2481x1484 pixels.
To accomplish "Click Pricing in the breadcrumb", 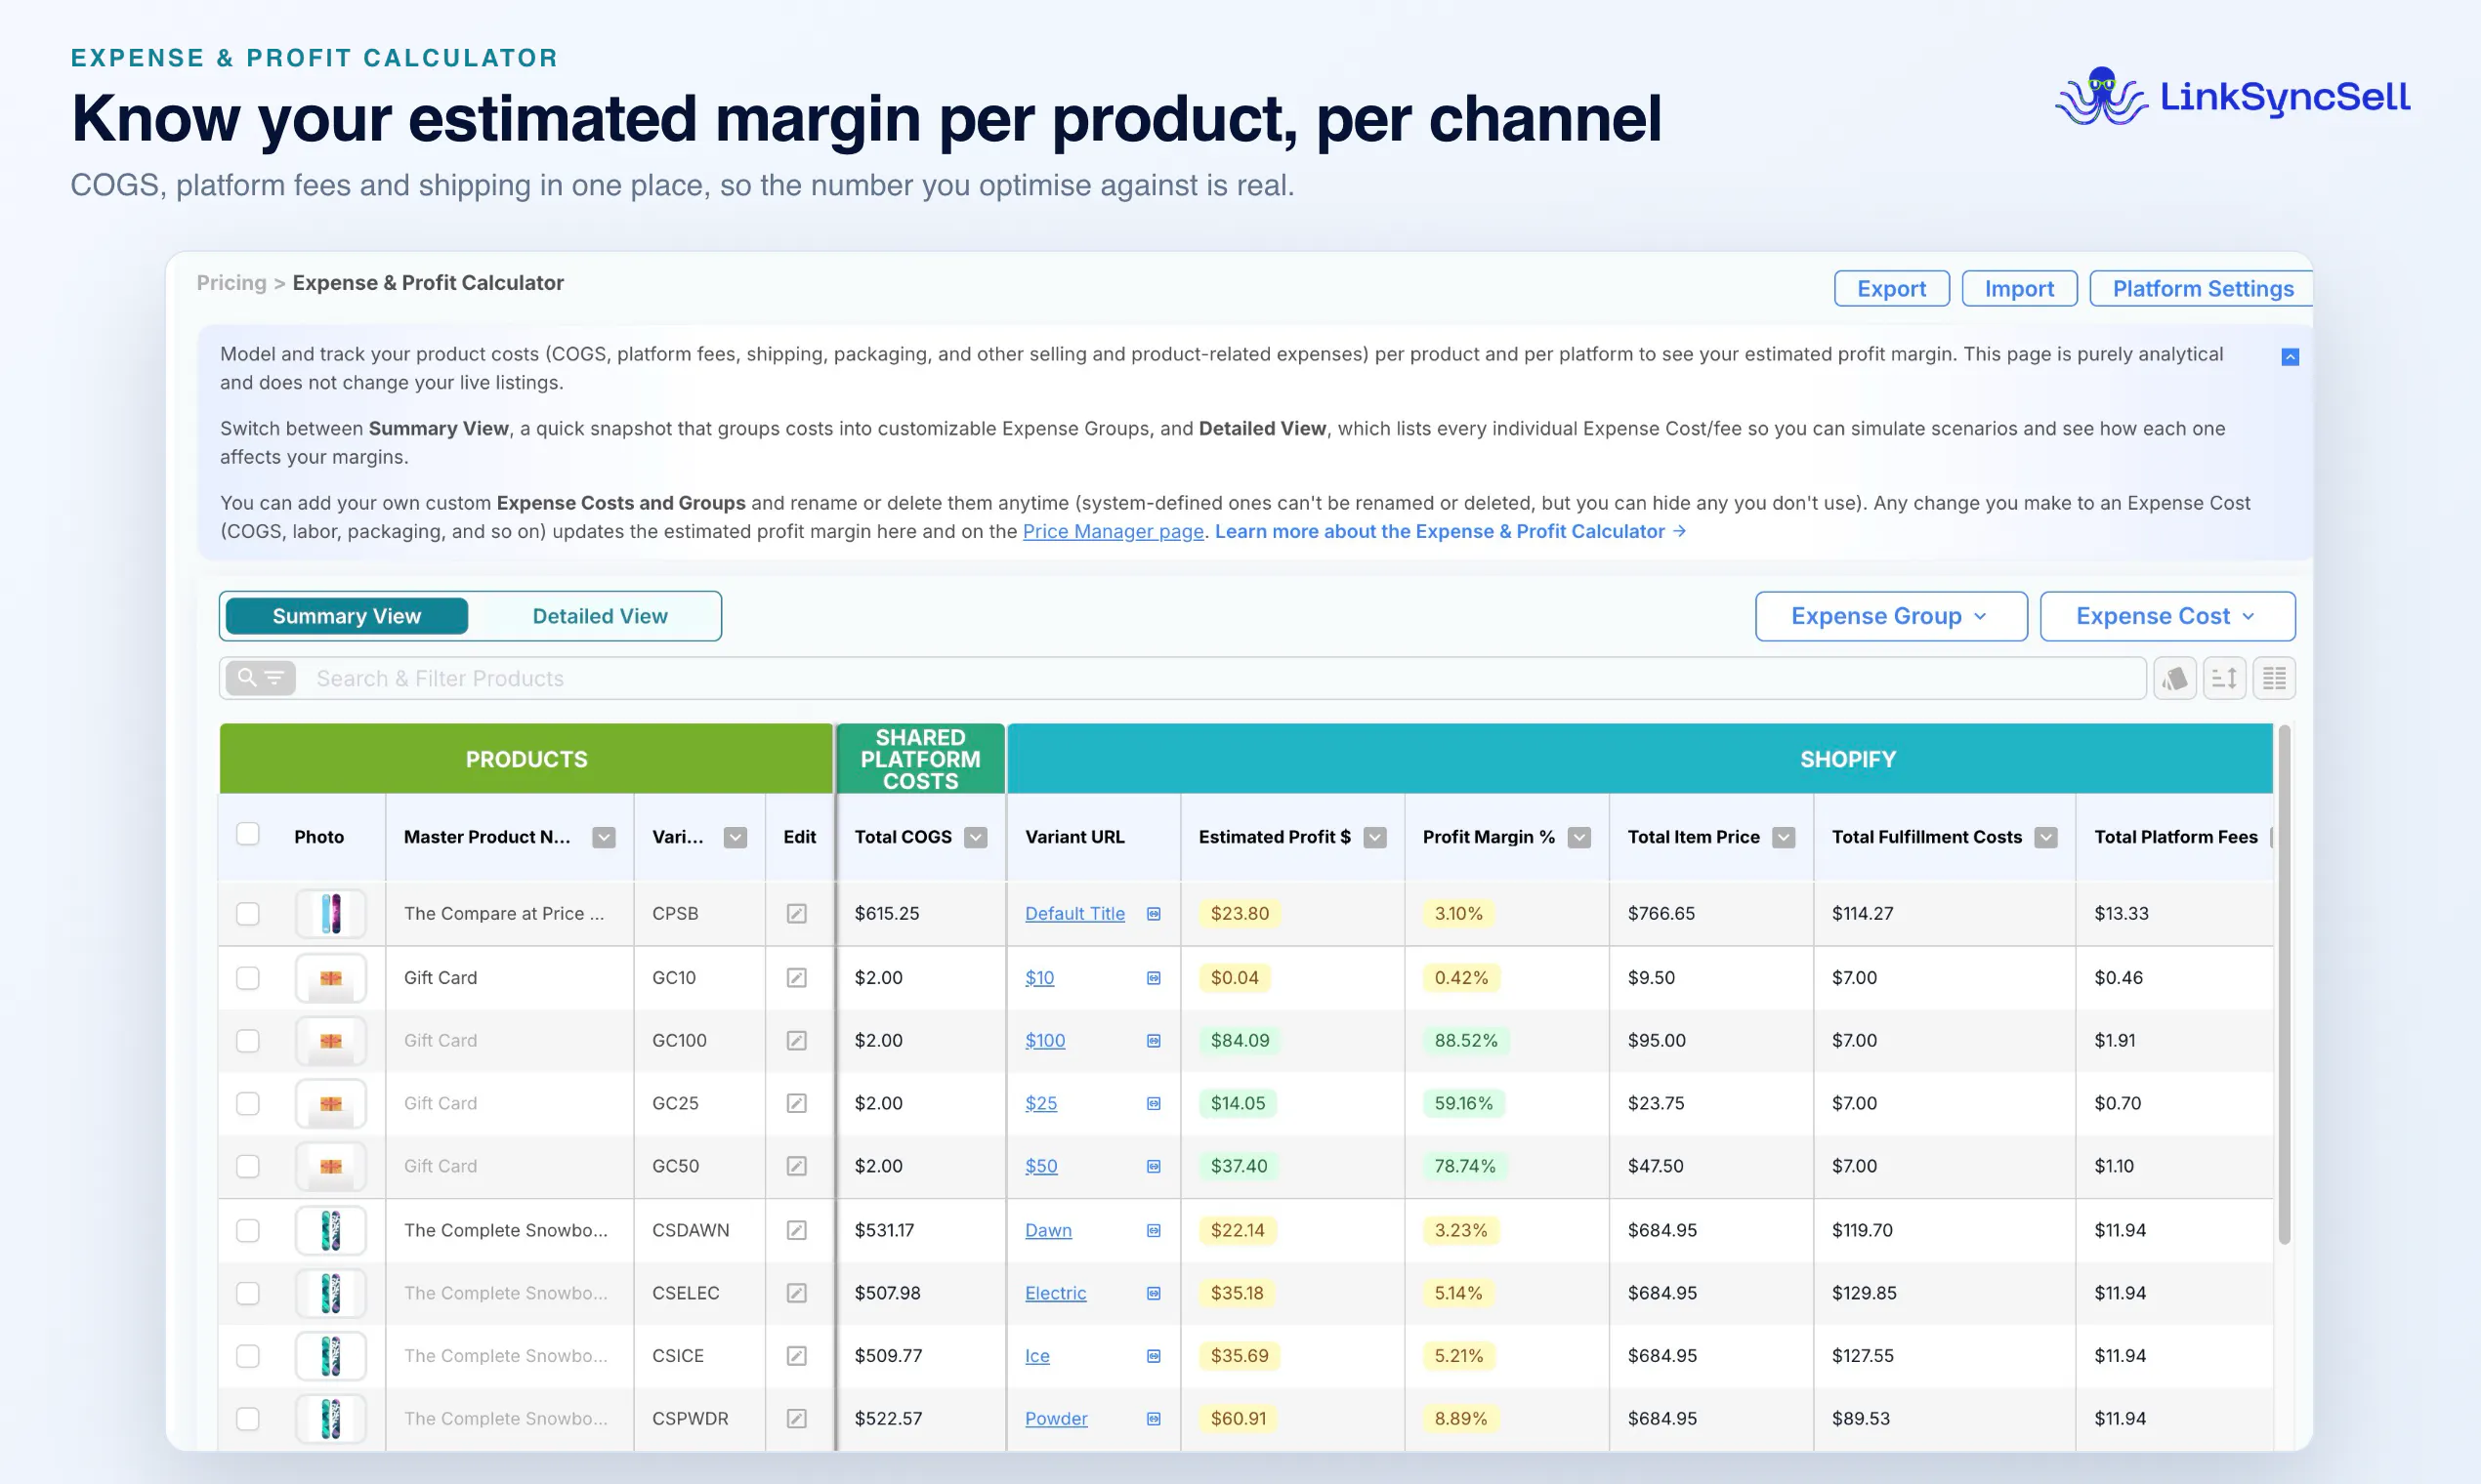I will click(231, 283).
